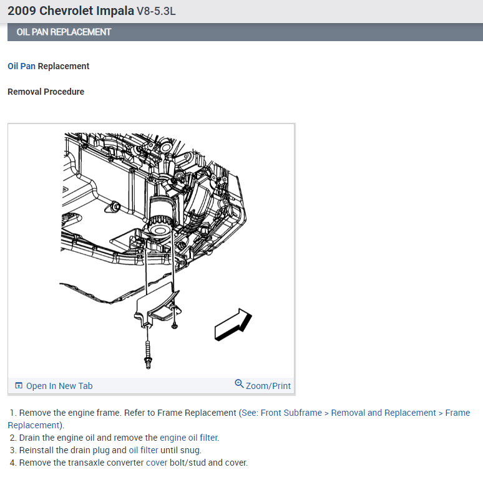Follow the Front Subframe reference link
Screen dimensions: 483x485
(291, 413)
